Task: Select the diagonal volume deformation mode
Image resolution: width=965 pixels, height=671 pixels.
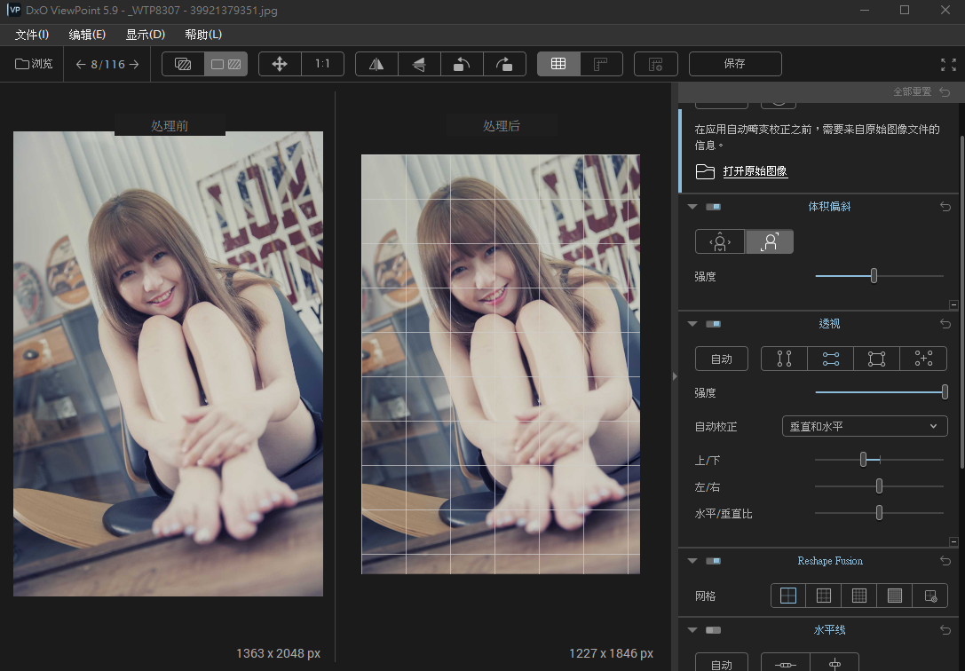Action: click(770, 241)
